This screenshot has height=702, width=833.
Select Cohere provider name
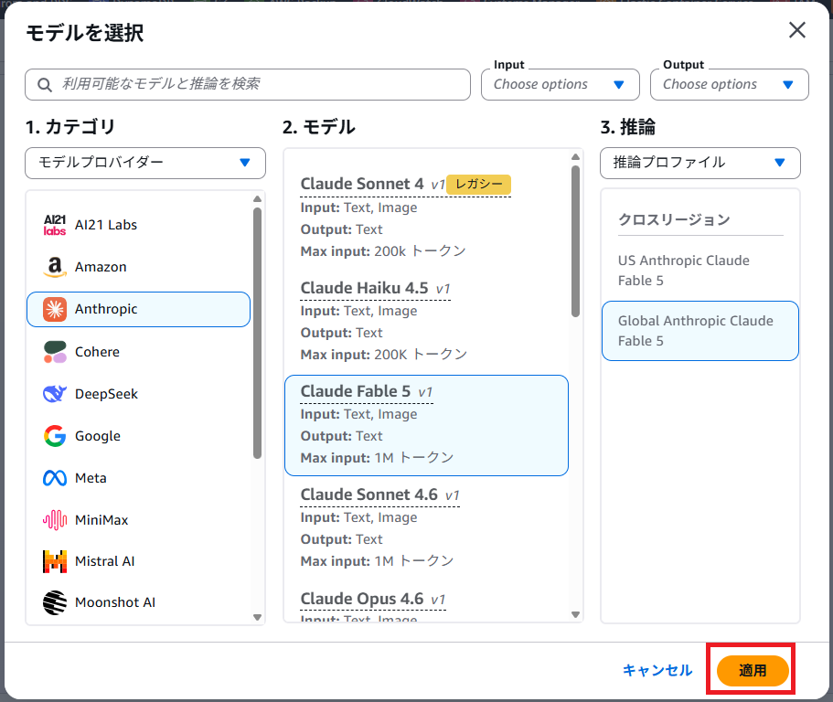(x=97, y=352)
